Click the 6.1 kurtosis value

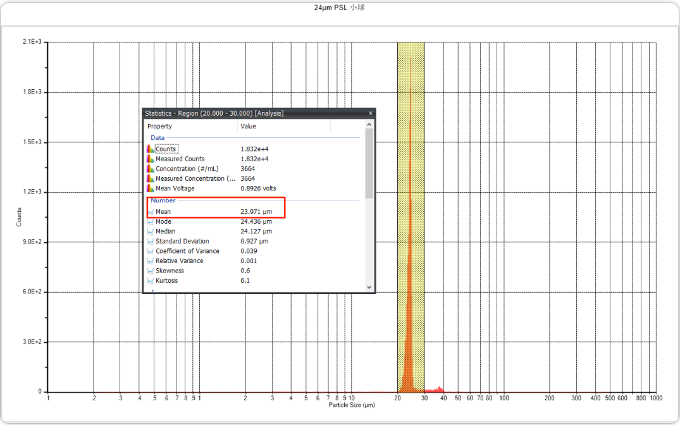point(245,281)
